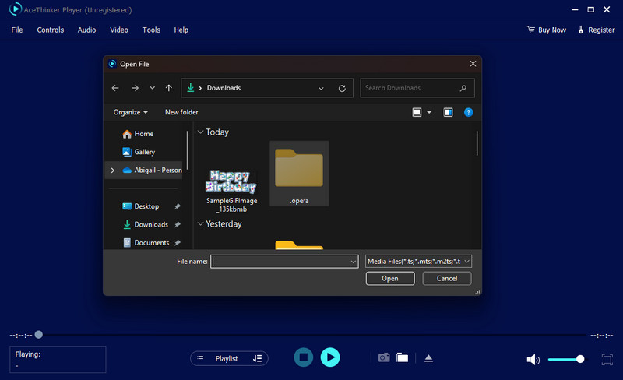623x380 pixels.
Task: Expand recent locations chevron
Action: click(152, 88)
